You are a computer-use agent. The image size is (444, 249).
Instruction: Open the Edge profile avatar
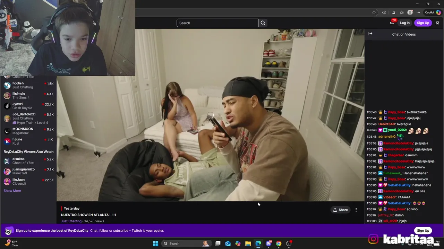410,12
